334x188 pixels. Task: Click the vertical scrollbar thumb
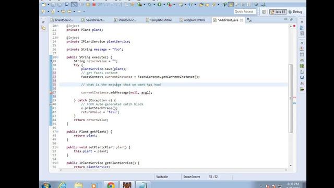click(x=291, y=98)
